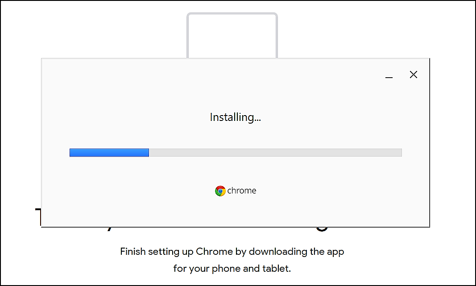This screenshot has width=476, height=286.
Task: Click rounded rectangle outline above the dialog
Action: [x=232, y=14]
